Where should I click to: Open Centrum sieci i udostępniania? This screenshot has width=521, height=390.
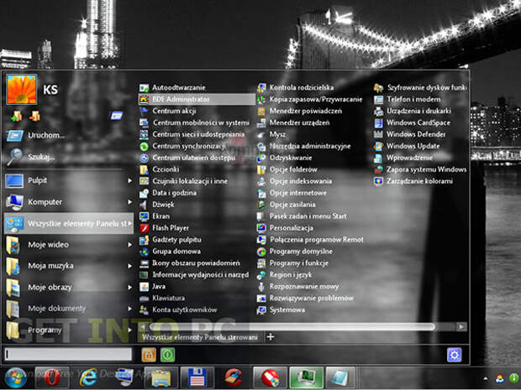(192, 134)
